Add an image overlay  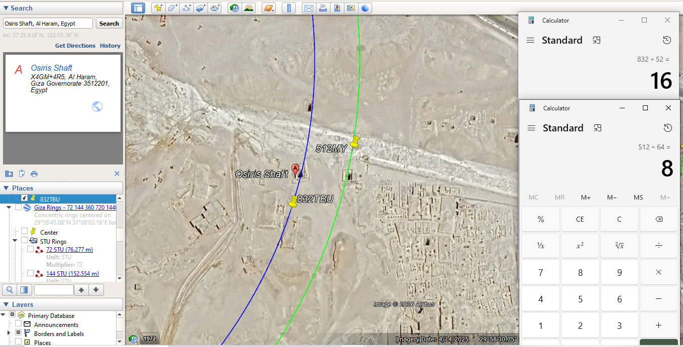coord(201,8)
